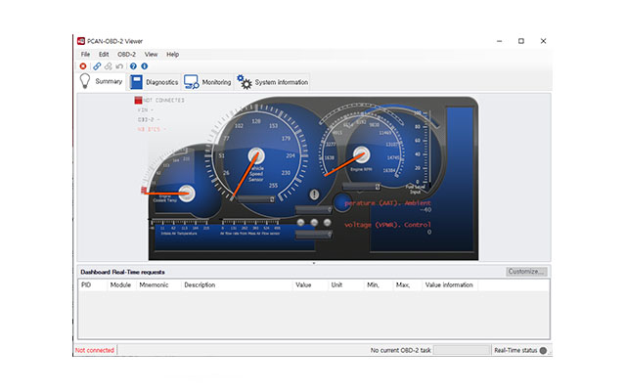Switch to the Monitoring tab
This screenshot has height=391, width=626.
point(207,82)
